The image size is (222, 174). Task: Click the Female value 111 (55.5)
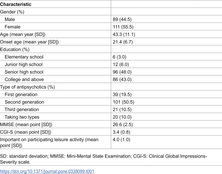123,27
